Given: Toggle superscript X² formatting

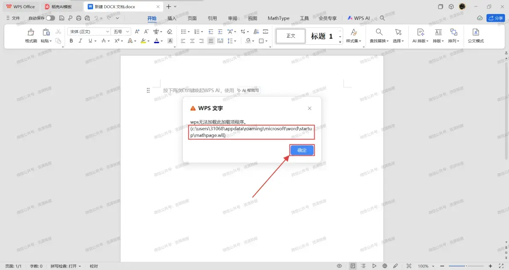Looking at the screenshot, I should coord(117,41).
